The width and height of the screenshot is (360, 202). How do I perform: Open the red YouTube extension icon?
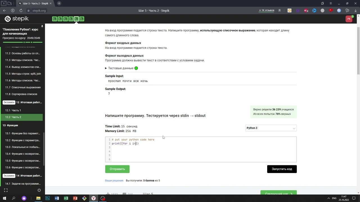coord(331,10)
